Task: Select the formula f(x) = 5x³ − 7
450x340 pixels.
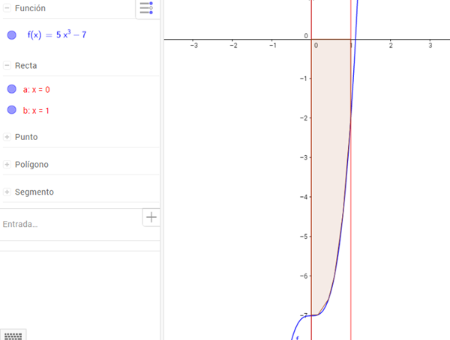Action: 57,34
